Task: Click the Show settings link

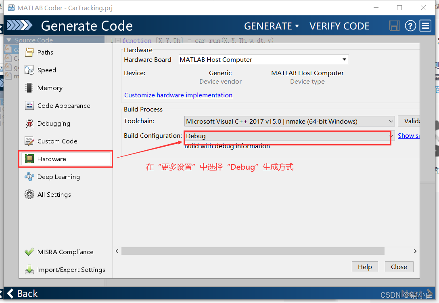Action: (x=409, y=136)
